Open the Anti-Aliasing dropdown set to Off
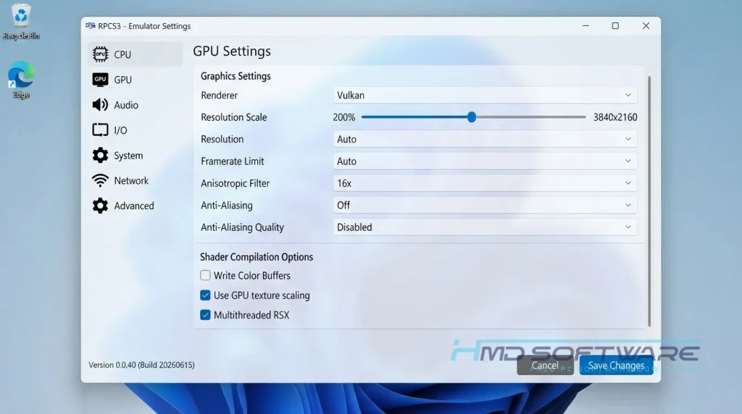This screenshot has width=742, height=414. tap(485, 205)
